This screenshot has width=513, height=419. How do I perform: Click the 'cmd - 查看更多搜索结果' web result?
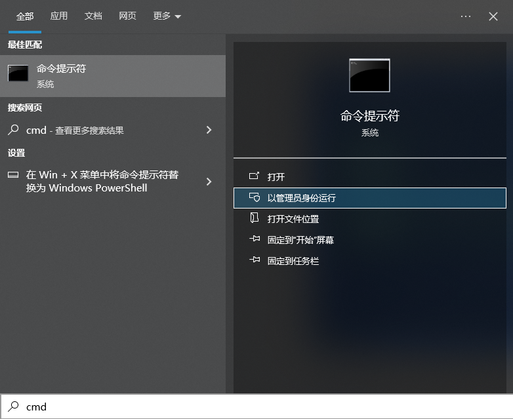tap(113, 130)
